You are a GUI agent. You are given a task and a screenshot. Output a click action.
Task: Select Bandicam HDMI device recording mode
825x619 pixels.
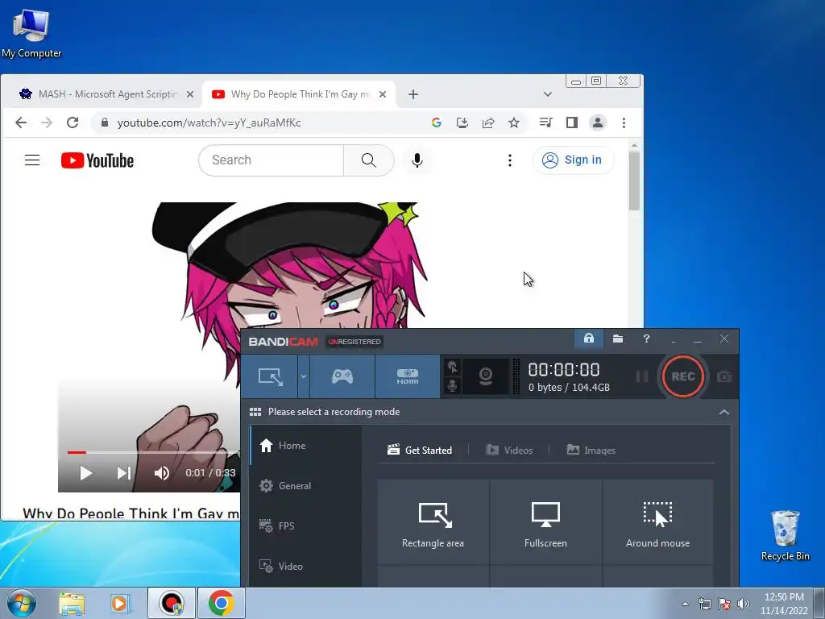pyautogui.click(x=407, y=376)
